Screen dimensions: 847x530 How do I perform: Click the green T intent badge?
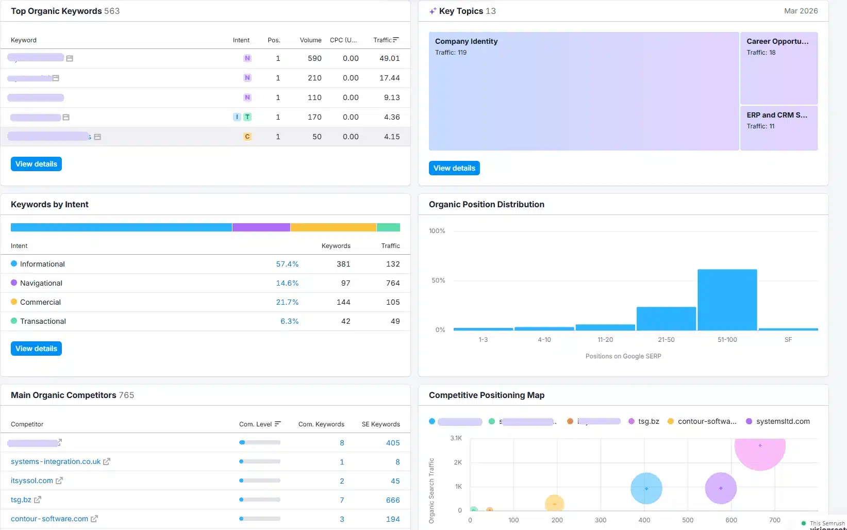[247, 117]
